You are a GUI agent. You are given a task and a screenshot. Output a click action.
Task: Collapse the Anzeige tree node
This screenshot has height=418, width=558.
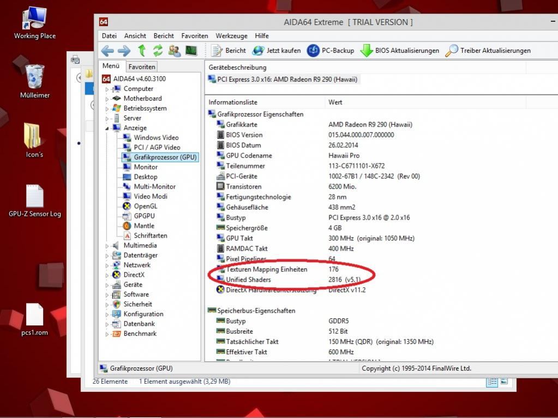[x=107, y=128]
